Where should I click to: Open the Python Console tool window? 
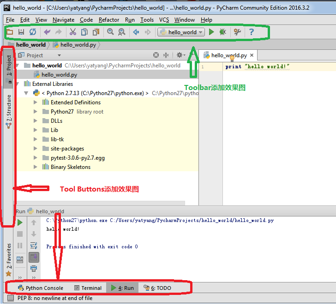point(40,288)
